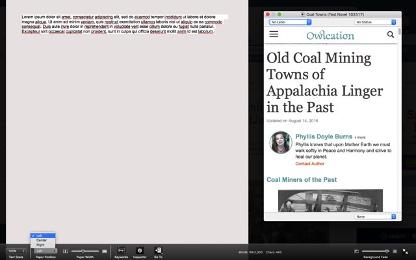Click the 'more' link beside author name
The image size is (416, 260).
tap(360, 137)
